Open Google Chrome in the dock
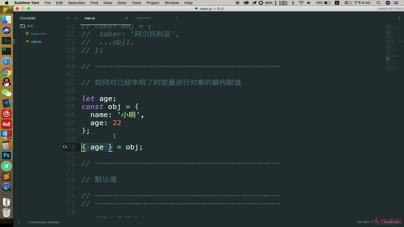 [x=6, y=72]
